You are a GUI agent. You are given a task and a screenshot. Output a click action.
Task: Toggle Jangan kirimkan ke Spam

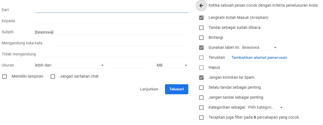coord(201,78)
